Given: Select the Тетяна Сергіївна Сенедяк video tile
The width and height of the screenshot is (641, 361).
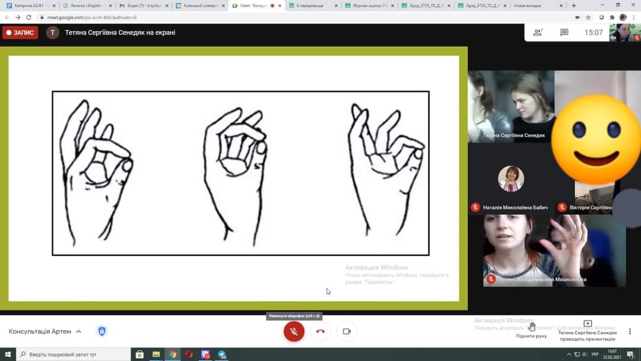Looking at the screenshot, I should pyautogui.click(x=511, y=107).
